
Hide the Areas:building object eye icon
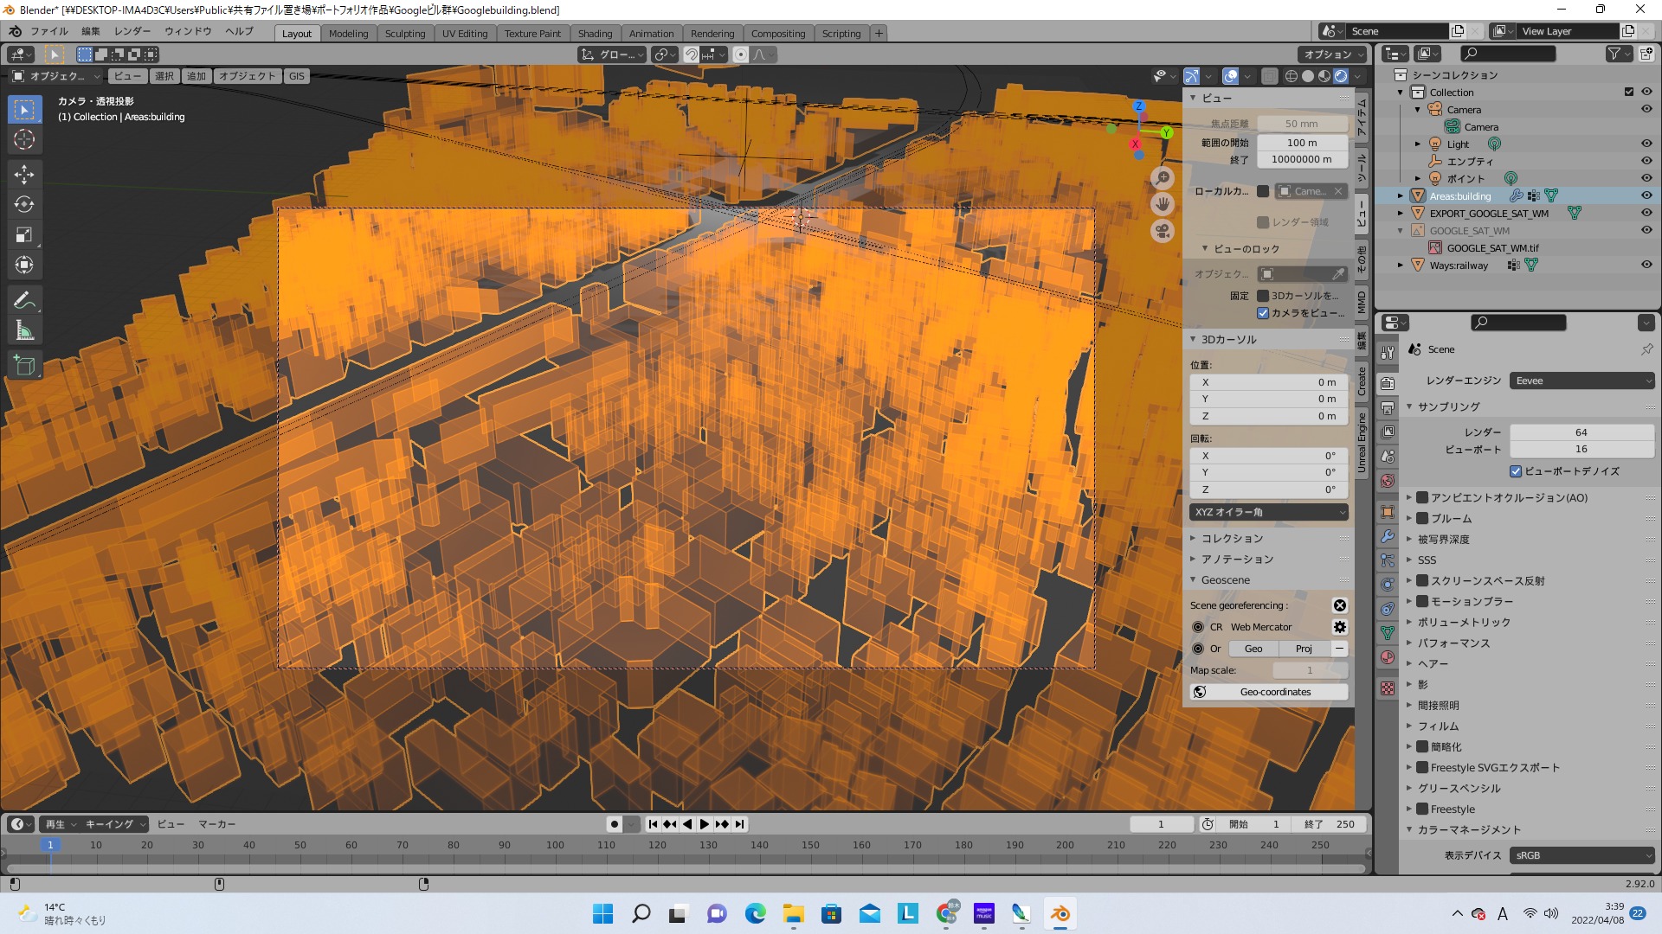[x=1646, y=195]
